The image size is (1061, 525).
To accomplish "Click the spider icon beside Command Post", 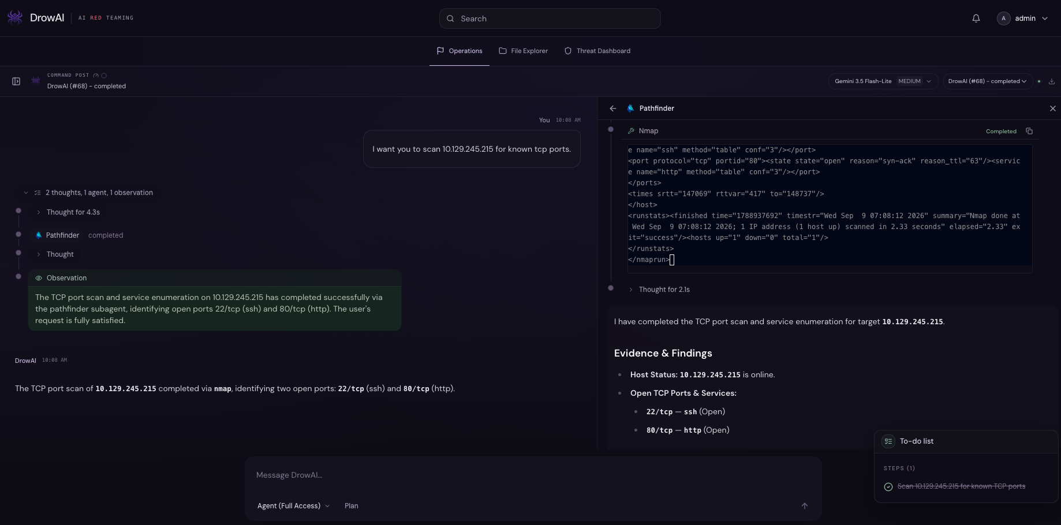I will [x=36, y=81].
